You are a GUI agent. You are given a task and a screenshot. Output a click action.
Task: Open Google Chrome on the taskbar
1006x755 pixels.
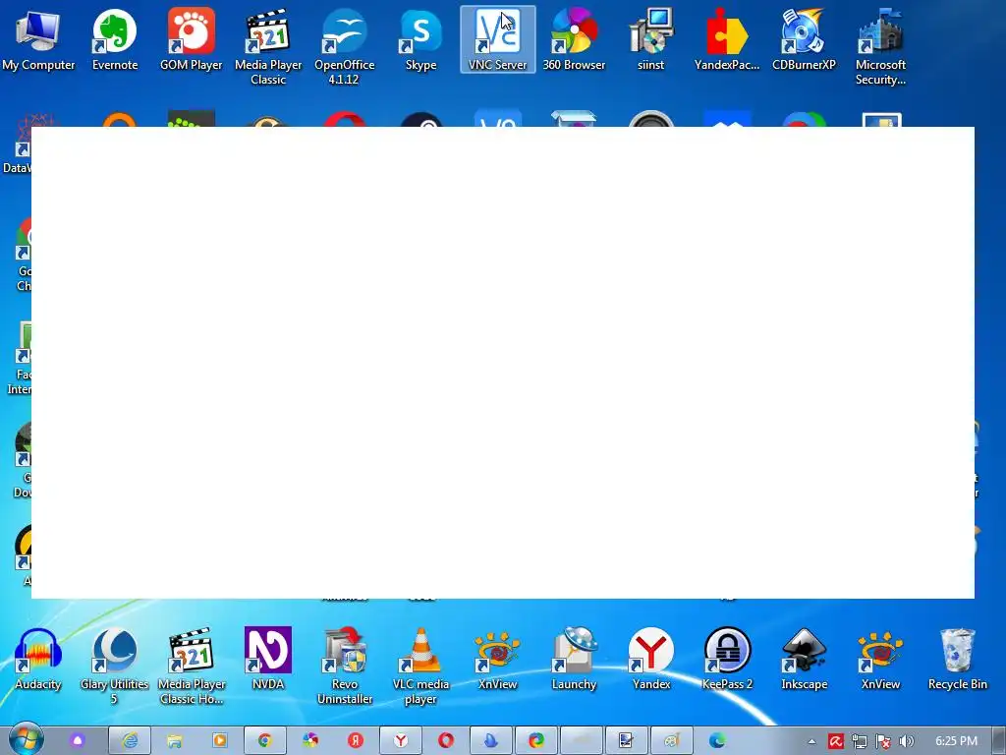(265, 741)
